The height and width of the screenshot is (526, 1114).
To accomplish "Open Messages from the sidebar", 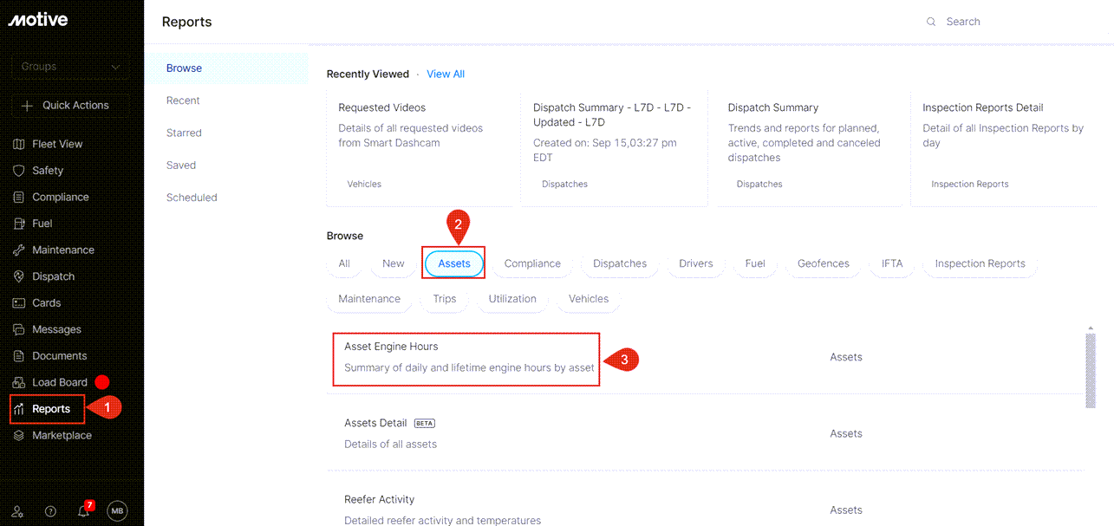I will click(56, 329).
